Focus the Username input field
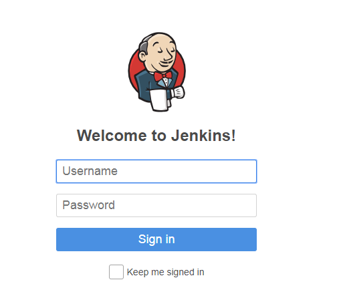Screen dimensions: 337x296 156,171
